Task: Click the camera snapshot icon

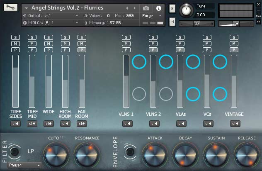Action: [x=146, y=8]
